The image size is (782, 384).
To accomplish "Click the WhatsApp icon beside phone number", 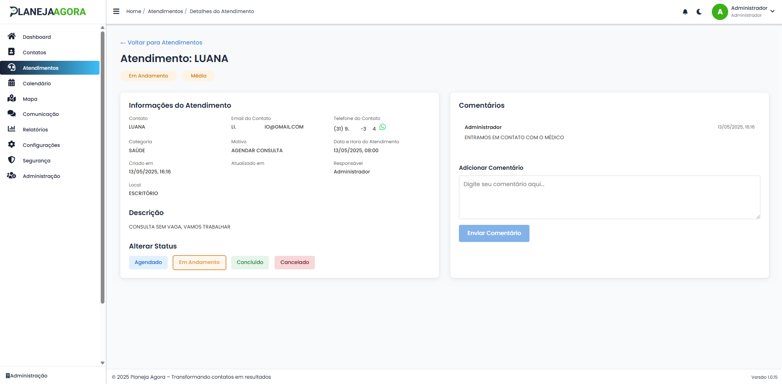I will pos(383,127).
